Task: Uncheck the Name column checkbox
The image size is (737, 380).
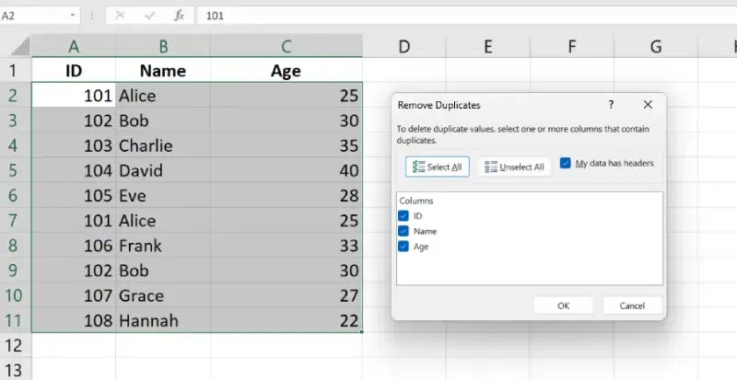Action: 404,231
